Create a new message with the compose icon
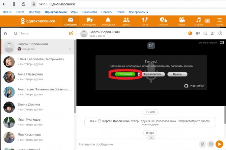226x150 pixels. coord(71,33)
